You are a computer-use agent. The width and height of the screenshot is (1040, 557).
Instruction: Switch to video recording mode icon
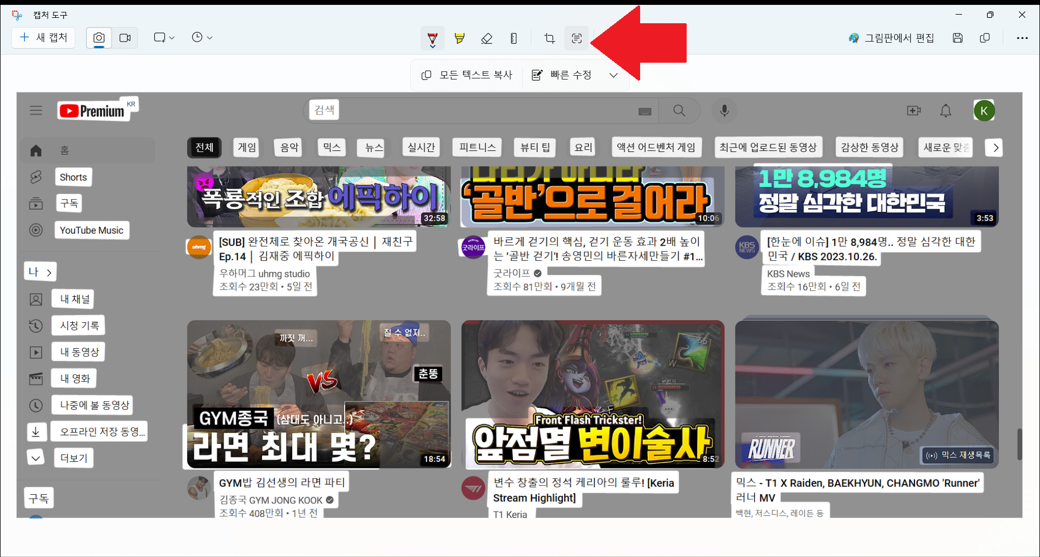click(125, 38)
